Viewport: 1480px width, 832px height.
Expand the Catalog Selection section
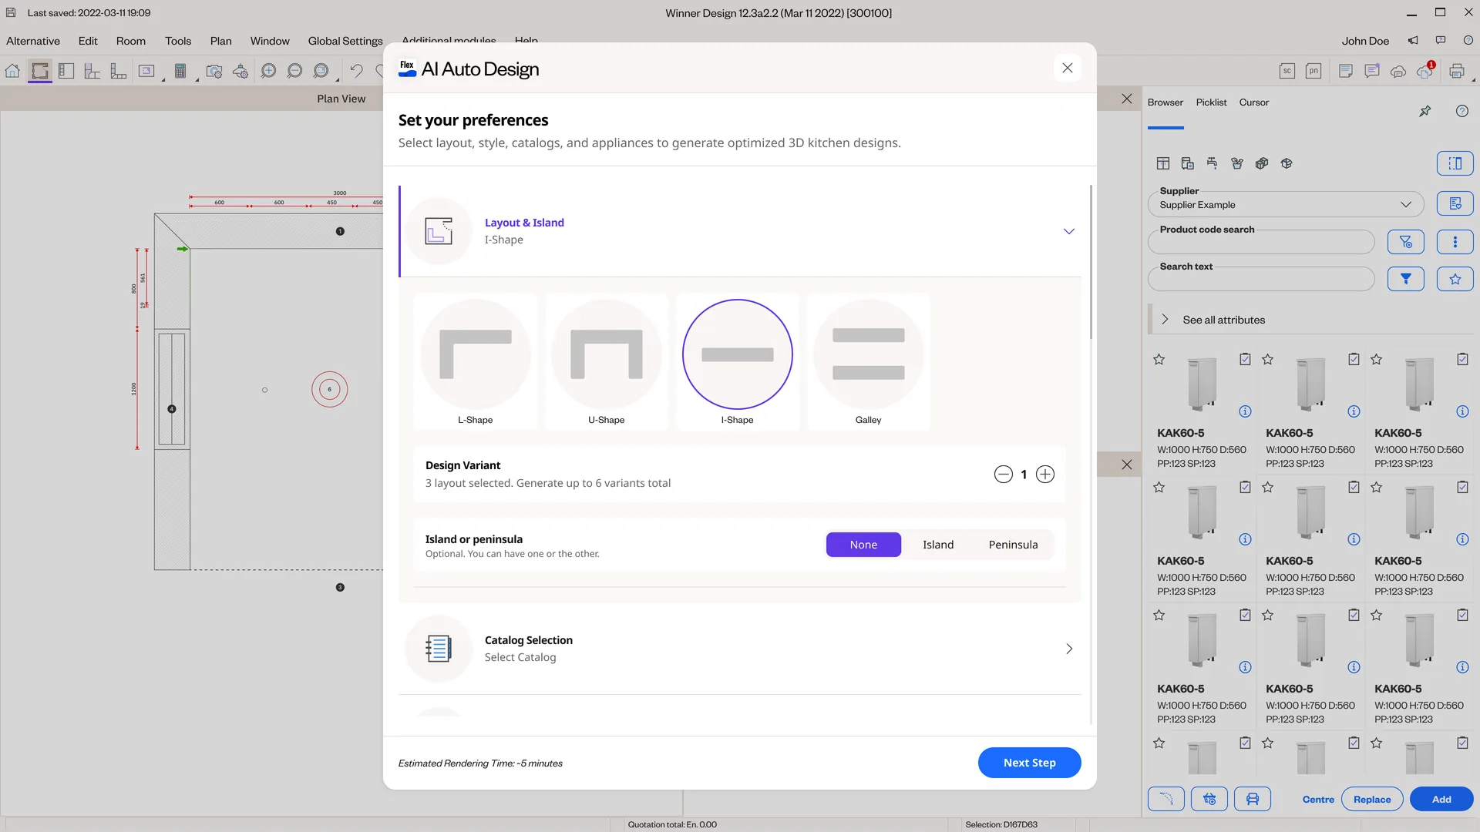[x=740, y=649]
